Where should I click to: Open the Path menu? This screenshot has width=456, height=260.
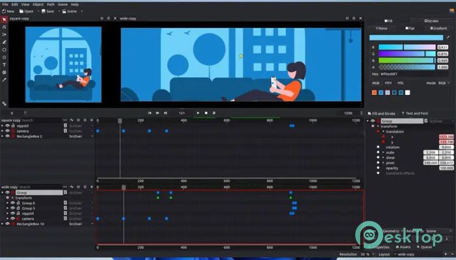51,5
